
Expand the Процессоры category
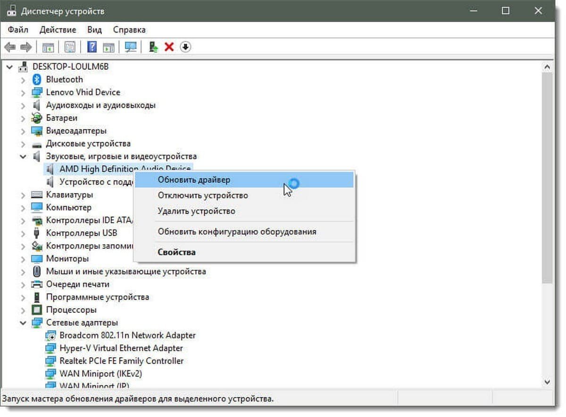[23, 310]
